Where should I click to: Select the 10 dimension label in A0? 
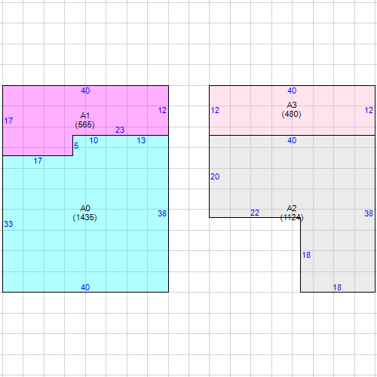[x=93, y=140]
